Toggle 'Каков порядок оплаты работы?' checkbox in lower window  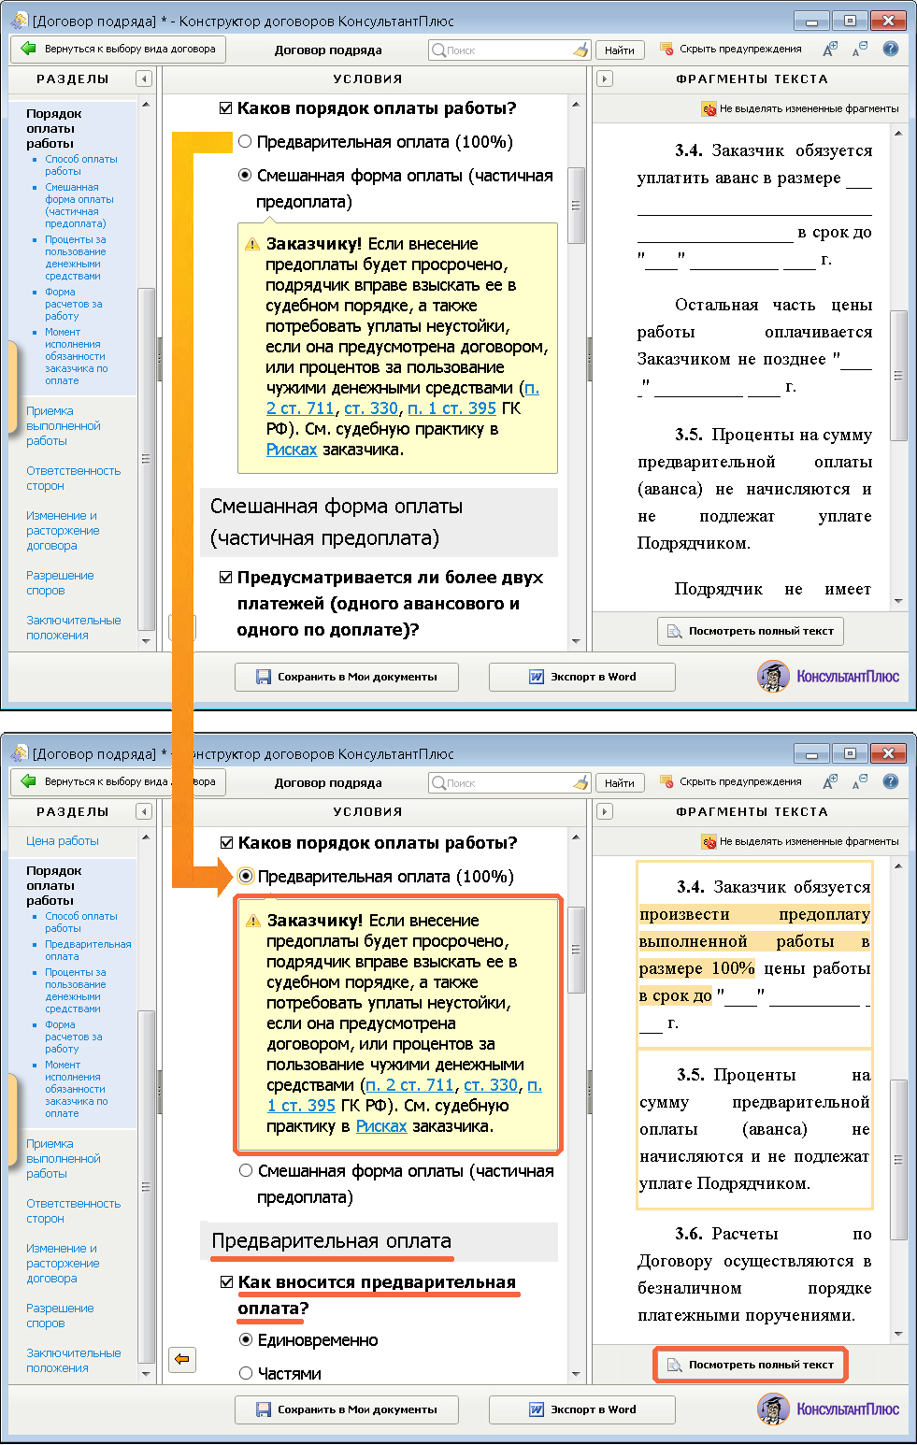pyautogui.click(x=226, y=843)
